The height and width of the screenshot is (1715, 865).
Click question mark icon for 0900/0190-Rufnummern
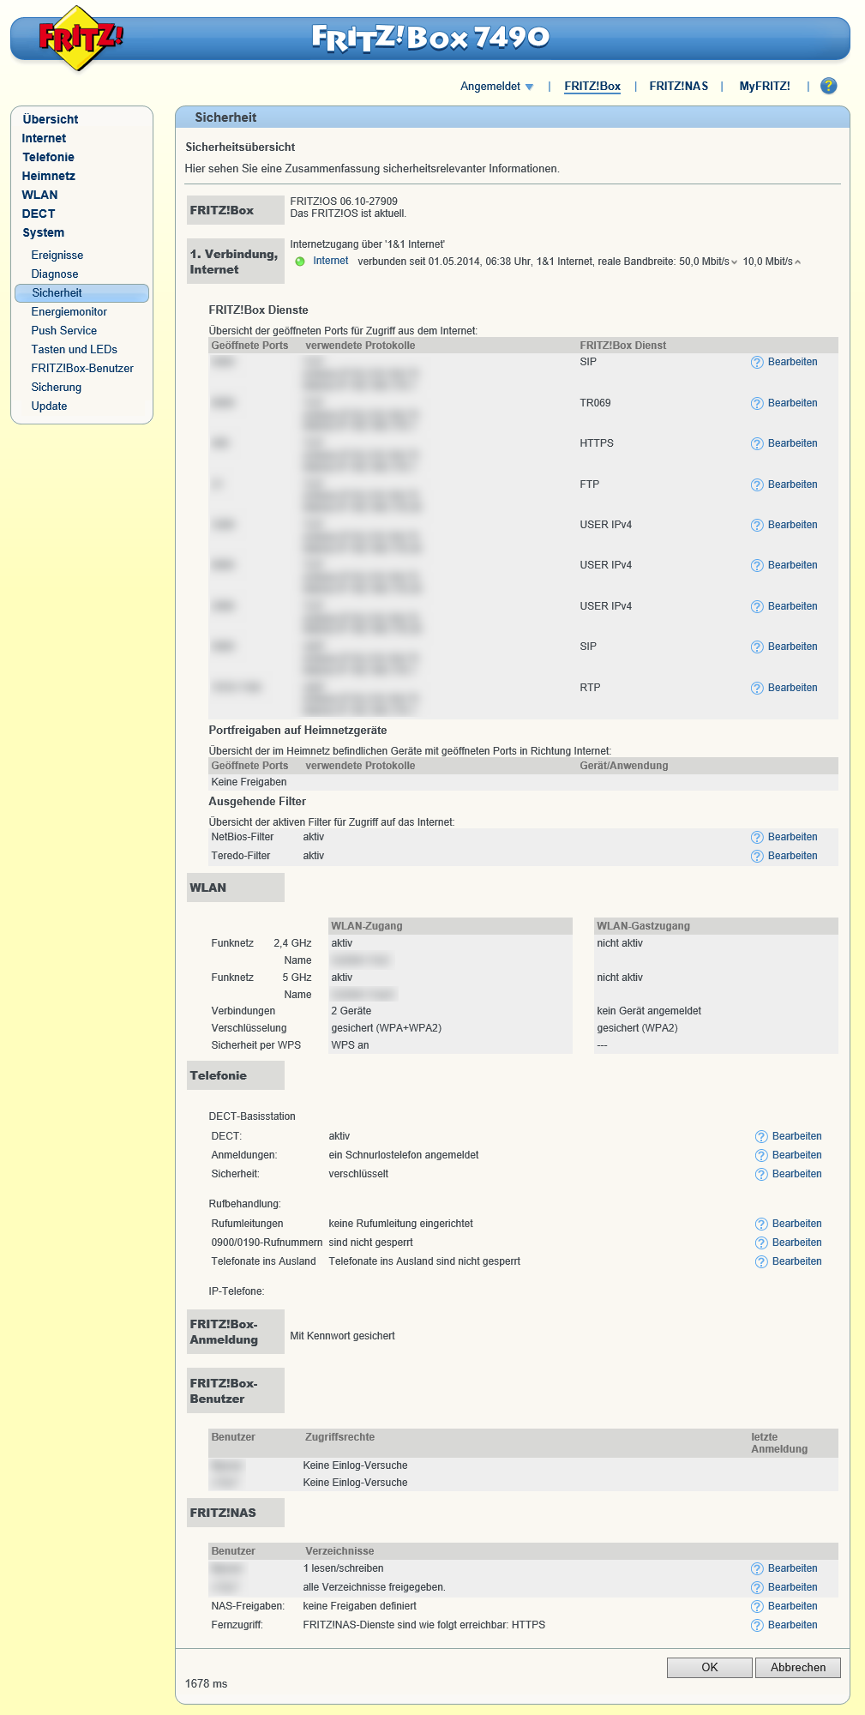tap(761, 1243)
